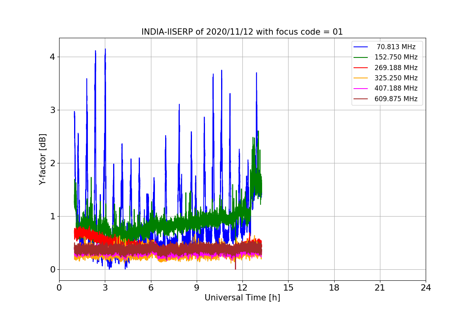Click the orange line swatch in legend

pos(361,78)
